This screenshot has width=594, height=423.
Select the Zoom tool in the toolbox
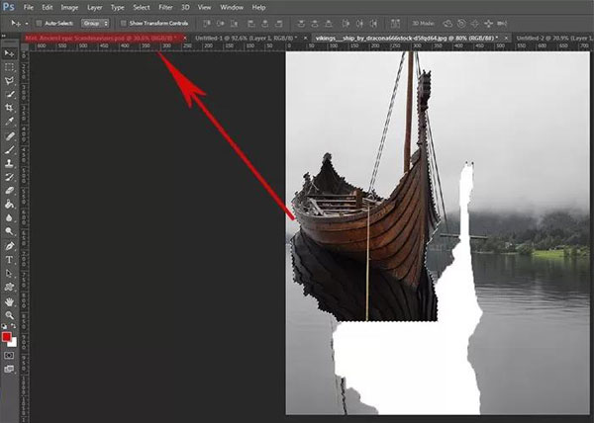coord(9,315)
